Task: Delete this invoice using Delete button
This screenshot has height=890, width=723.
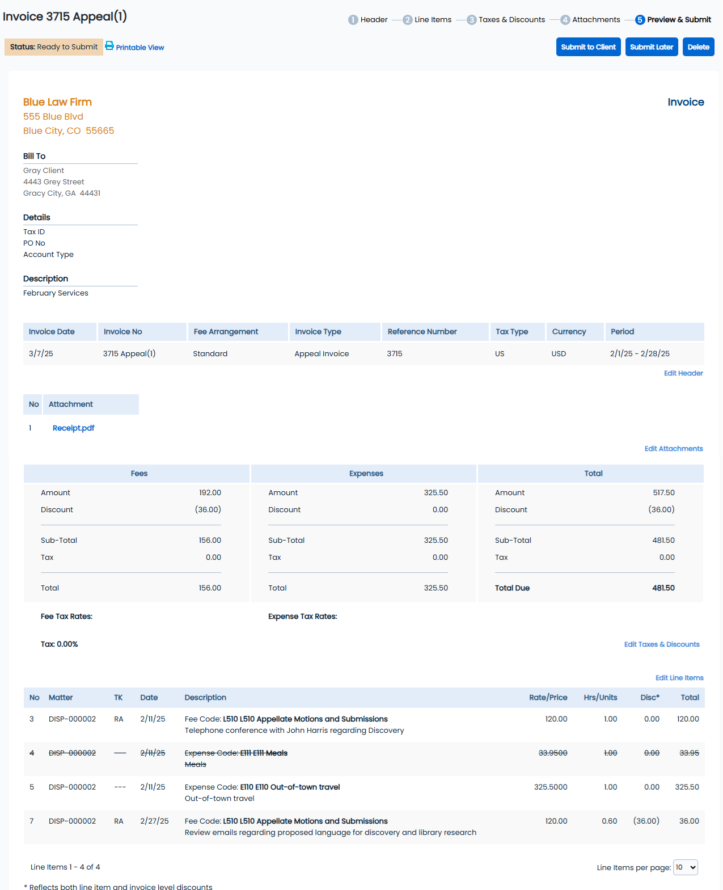Action: tap(698, 47)
